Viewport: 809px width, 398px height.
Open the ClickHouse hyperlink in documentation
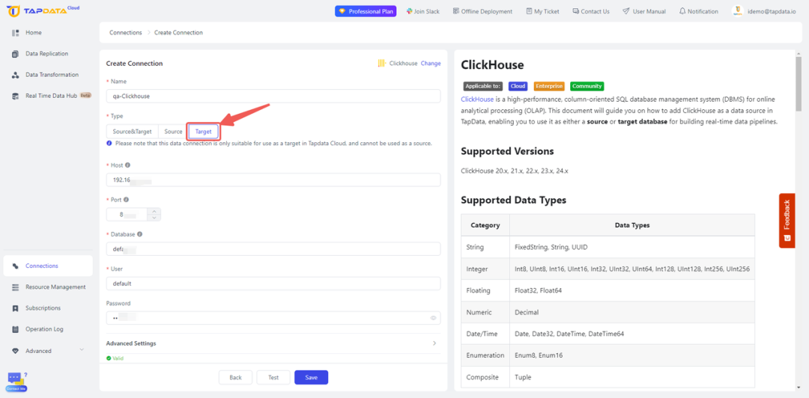click(x=477, y=99)
